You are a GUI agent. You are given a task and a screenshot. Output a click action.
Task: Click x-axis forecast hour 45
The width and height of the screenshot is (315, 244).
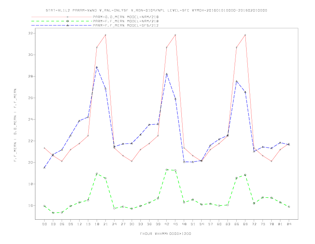tap(175, 224)
